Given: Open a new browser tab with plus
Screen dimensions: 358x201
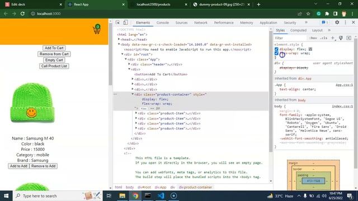Looking at the screenshot, I should coord(258,4).
